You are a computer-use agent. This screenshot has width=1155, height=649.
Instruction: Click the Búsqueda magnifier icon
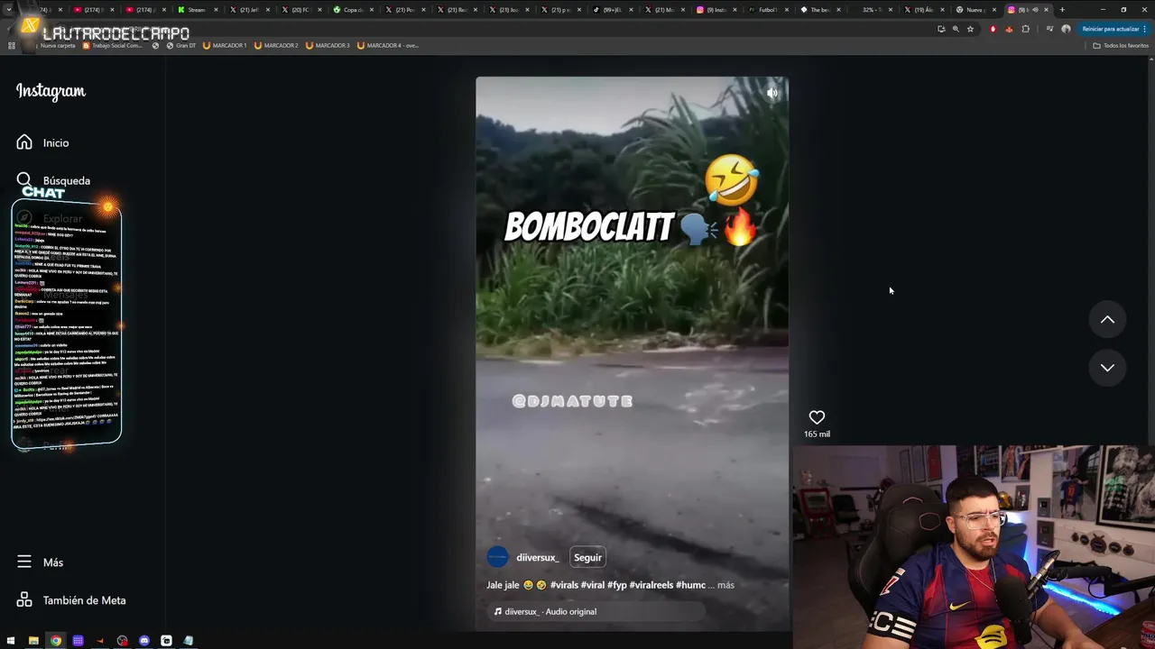[24, 179]
